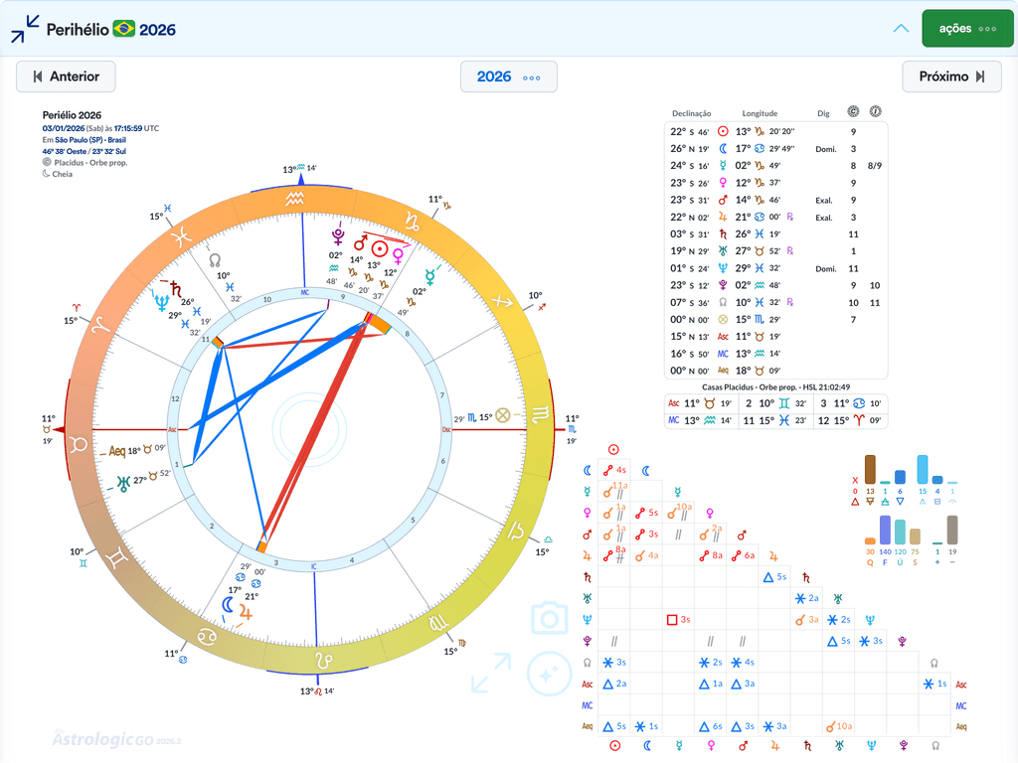Viewport: 1018px width, 763px height.
Task: Click the Aeq 18° label on the wheel
Action: click(x=137, y=450)
